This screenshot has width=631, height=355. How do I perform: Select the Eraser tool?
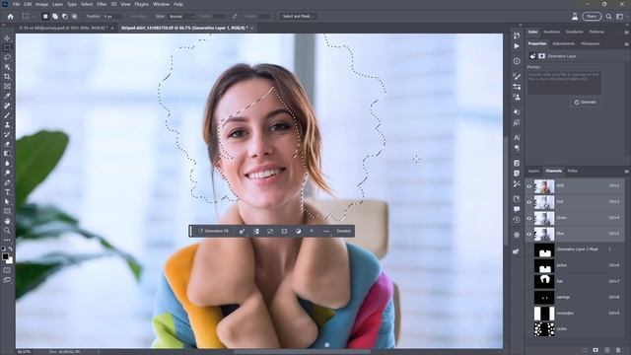coord(7,144)
